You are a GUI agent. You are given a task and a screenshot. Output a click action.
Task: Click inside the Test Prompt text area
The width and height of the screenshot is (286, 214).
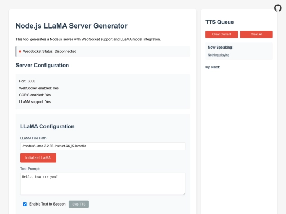103,184
